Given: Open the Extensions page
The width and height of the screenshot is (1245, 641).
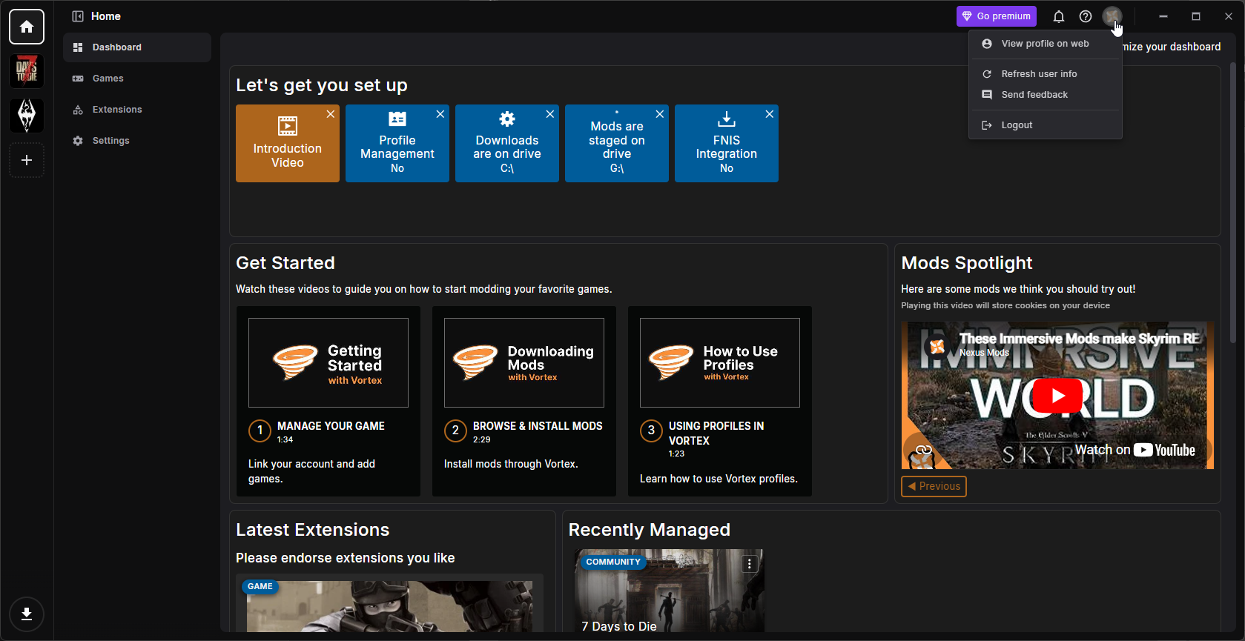Looking at the screenshot, I should pyautogui.click(x=137, y=110).
